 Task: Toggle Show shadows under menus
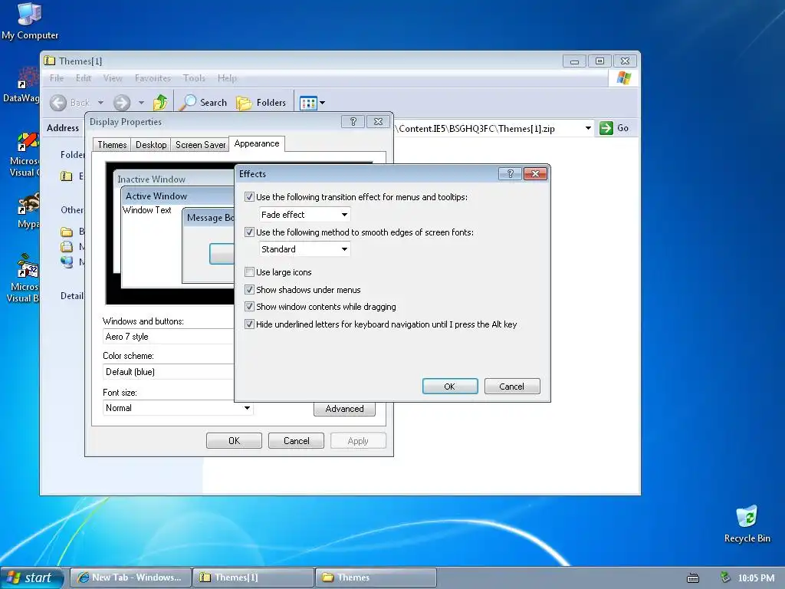pyautogui.click(x=249, y=289)
